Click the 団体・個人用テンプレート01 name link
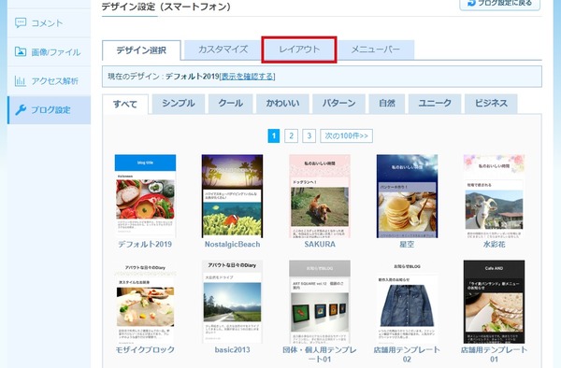 pos(320,354)
